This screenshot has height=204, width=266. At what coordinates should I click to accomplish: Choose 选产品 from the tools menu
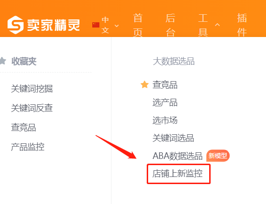click(x=165, y=102)
